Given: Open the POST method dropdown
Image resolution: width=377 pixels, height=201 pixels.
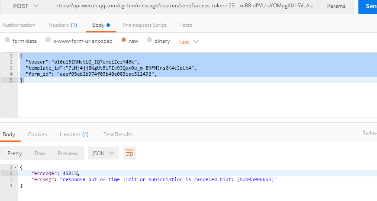Looking at the screenshot, I should tap(26, 6).
